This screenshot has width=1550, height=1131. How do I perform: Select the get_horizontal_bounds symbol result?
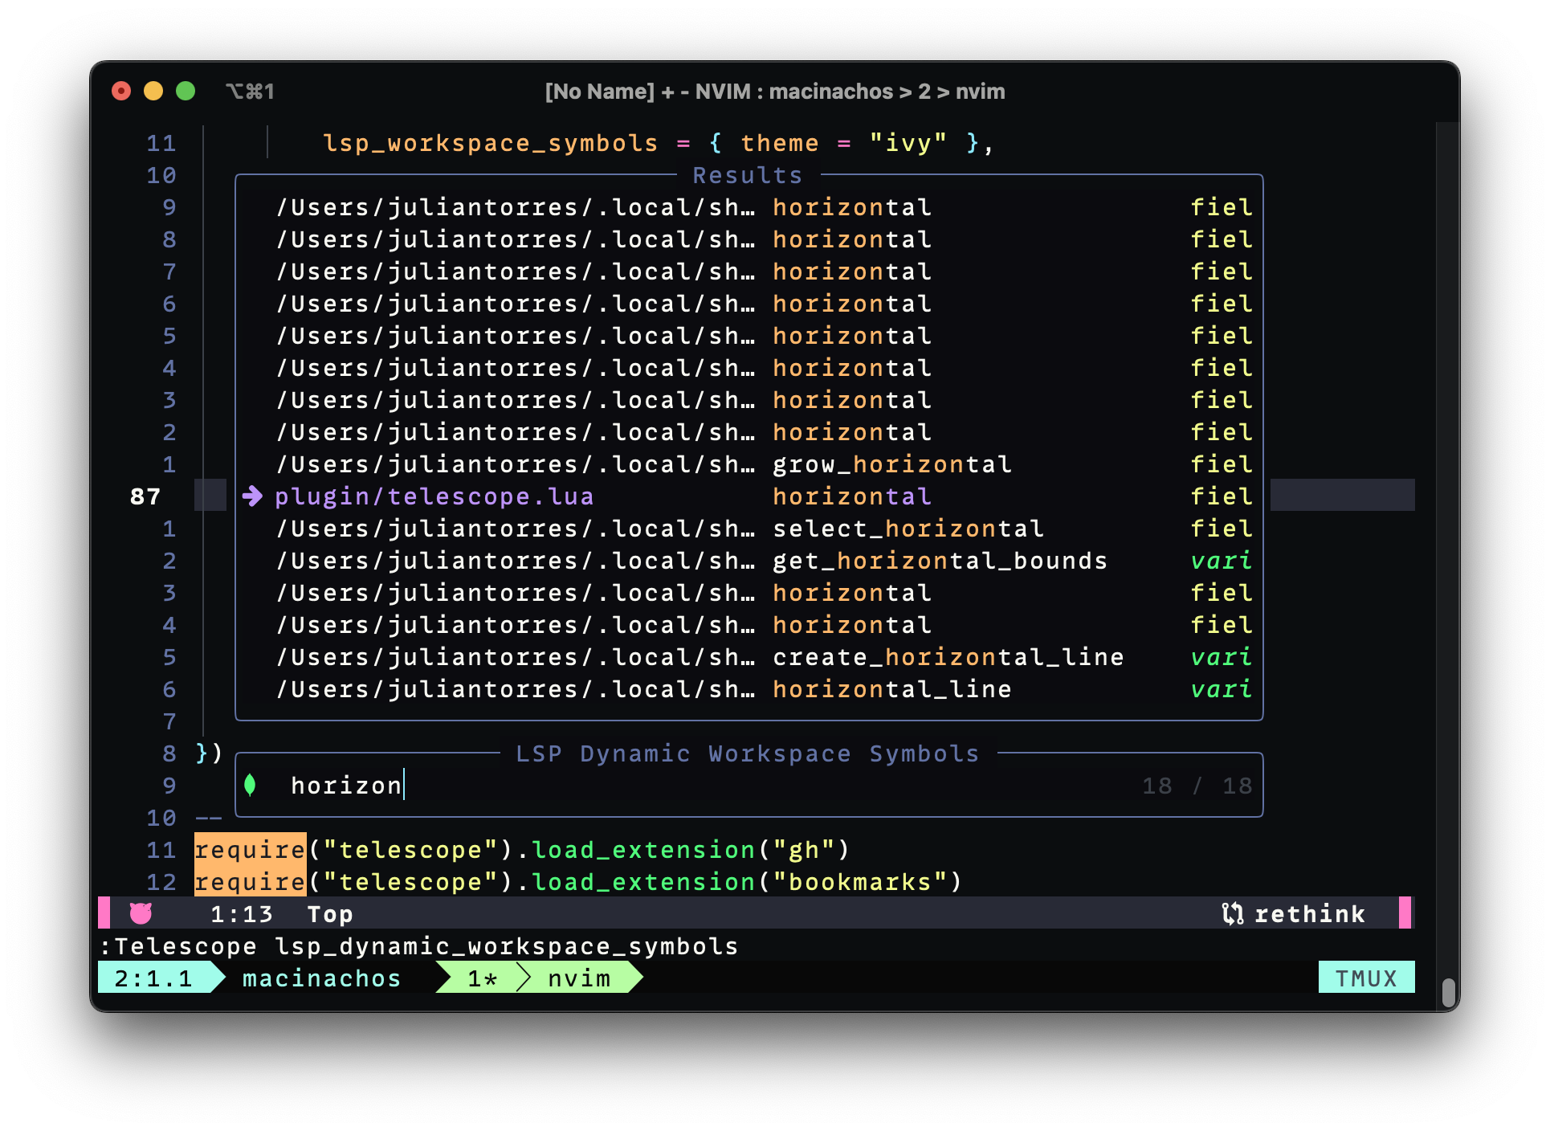(x=940, y=561)
